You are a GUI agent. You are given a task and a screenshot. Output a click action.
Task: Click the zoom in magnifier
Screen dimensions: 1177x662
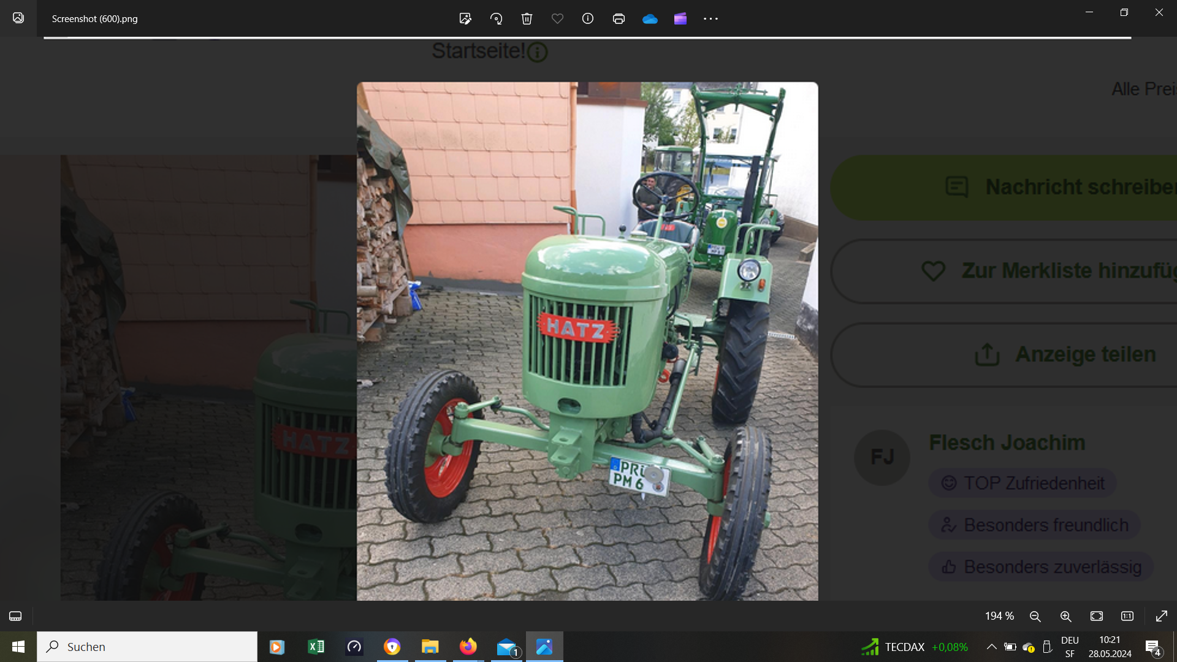click(1066, 616)
